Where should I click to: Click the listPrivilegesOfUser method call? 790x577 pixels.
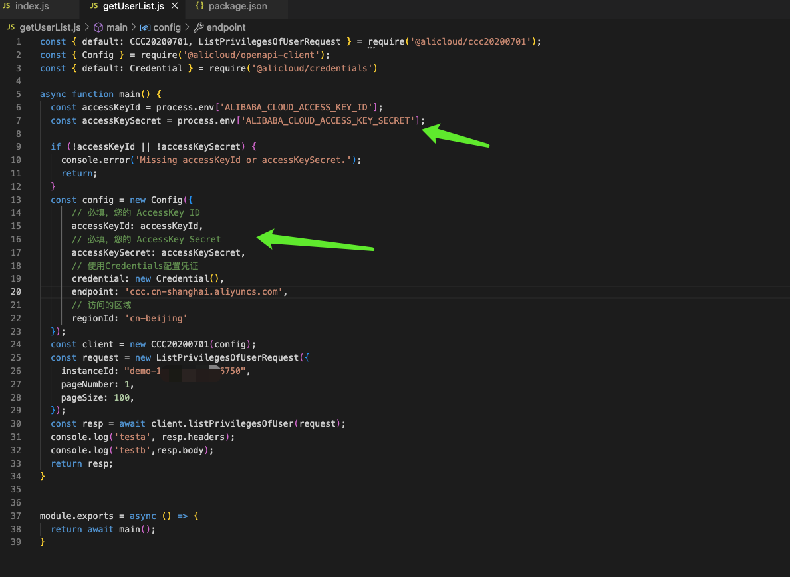[241, 424]
